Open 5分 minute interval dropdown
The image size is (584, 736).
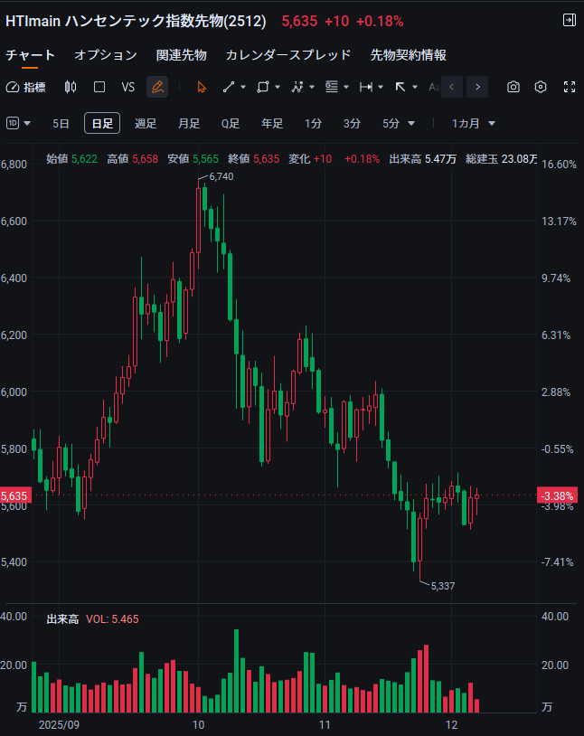(x=398, y=124)
